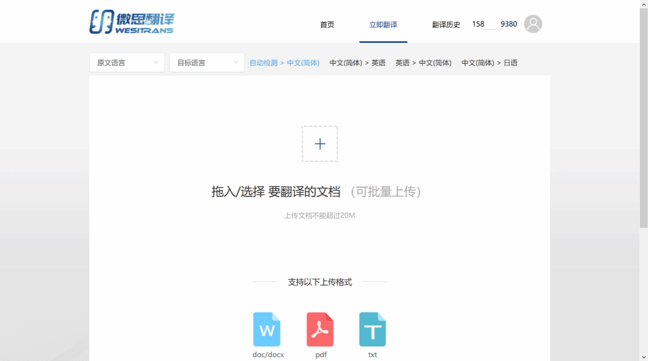Click the scrollbar down arrow
648x361 pixels.
point(643,356)
